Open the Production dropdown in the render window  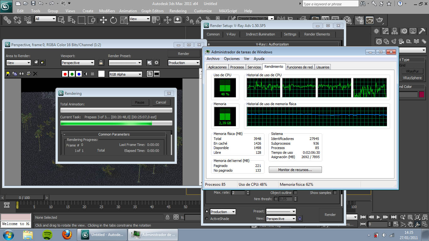(x=184, y=63)
